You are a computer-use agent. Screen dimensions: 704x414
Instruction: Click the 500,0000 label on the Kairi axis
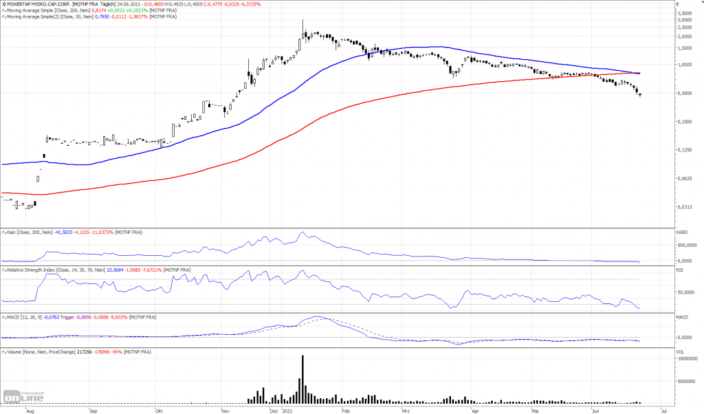[x=687, y=246]
